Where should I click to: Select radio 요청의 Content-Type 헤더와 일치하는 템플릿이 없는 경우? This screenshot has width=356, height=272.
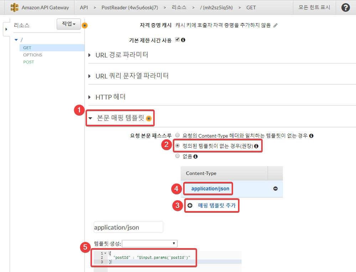point(177,135)
